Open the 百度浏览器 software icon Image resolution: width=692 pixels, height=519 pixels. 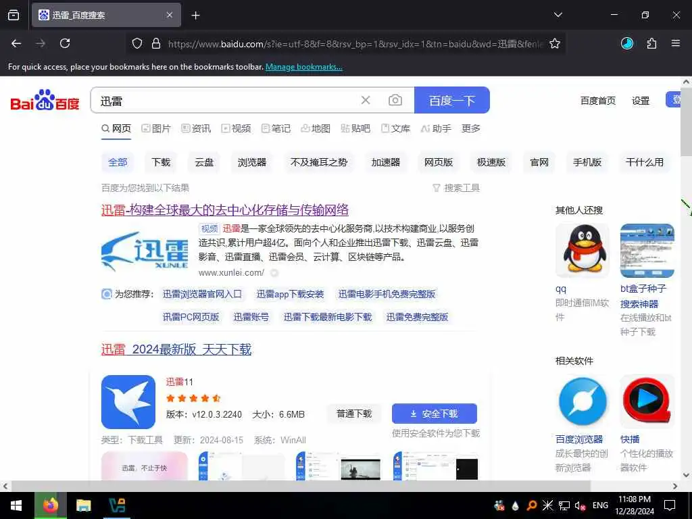pos(583,401)
